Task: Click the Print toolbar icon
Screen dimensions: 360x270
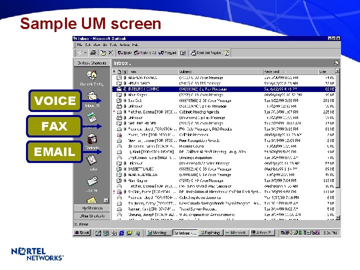Action: tap(93, 53)
